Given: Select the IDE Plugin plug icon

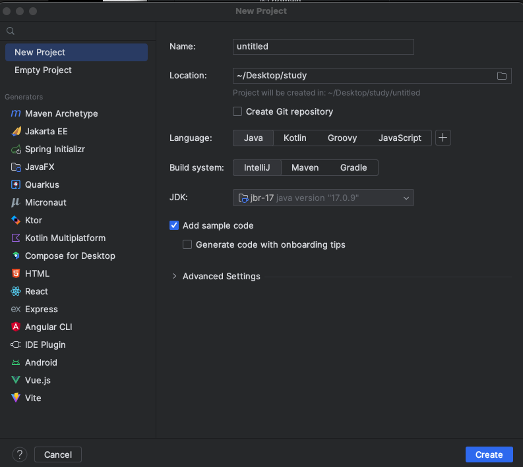Looking at the screenshot, I should point(16,344).
